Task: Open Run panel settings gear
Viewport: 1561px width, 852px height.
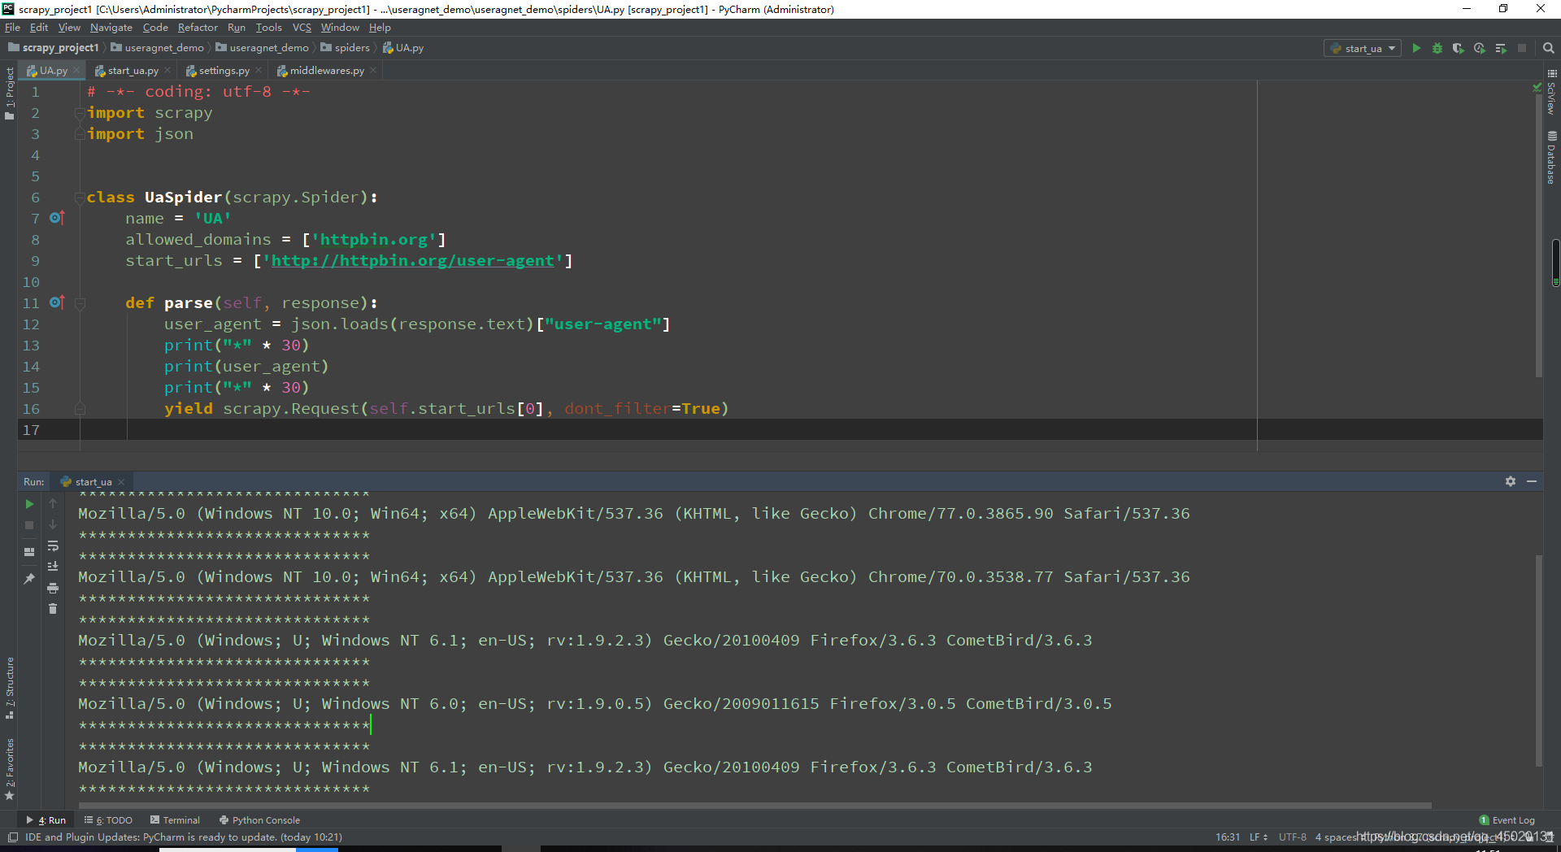Action: point(1511,481)
